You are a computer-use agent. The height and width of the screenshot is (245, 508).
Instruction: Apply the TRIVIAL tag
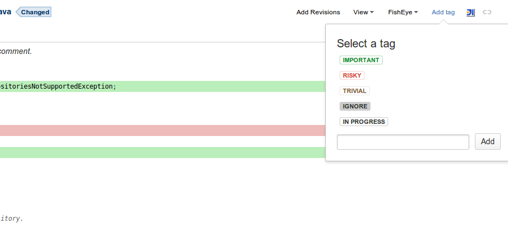[354, 91]
